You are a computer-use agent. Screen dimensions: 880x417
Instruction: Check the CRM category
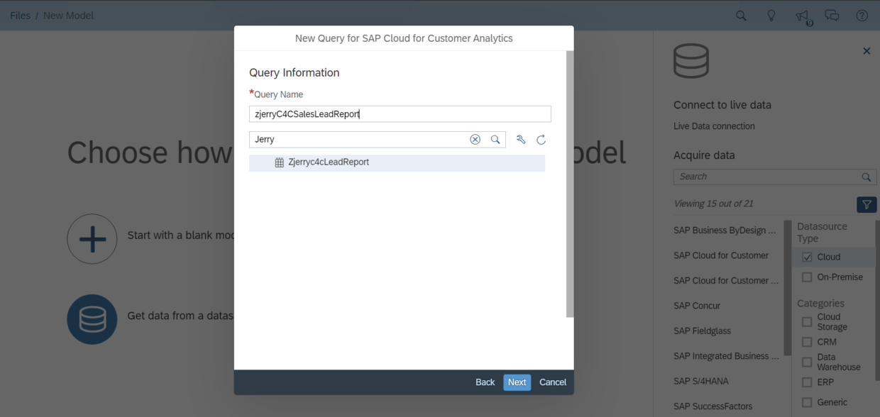point(807,342)
